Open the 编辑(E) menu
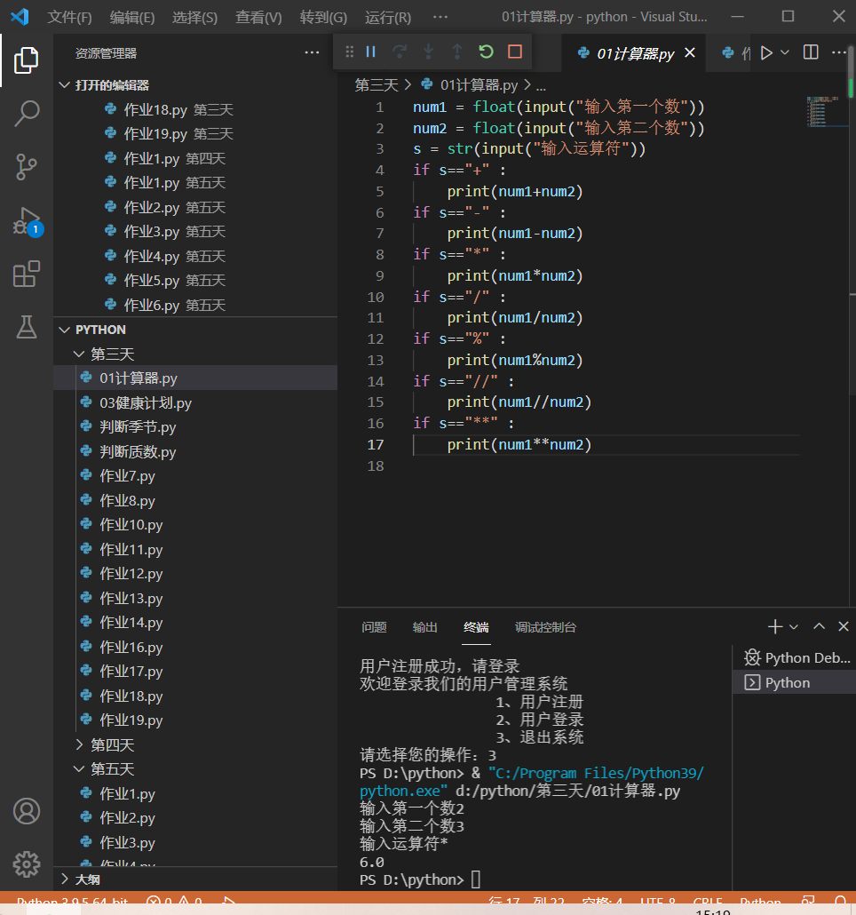The height and width of the screenshot is (915, 856). point(132,18)
